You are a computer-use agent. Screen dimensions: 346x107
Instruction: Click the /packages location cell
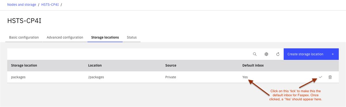(96, 77)
